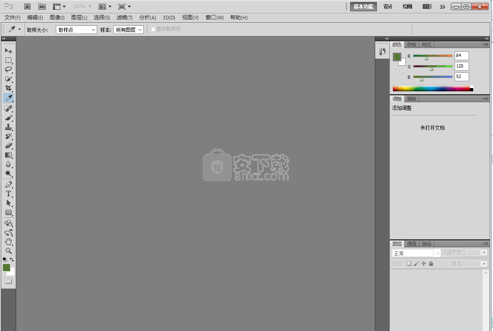The width and height of the screenshot is (493, 331).
Task: Select the Spot Healing Brush tool
Action: (x=8, y=108)
